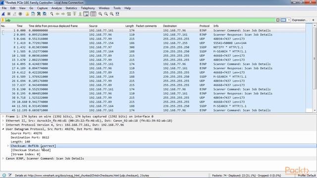Open the Capture menu
Viewport: 317px width, 178px height.
tap(42, 8)
